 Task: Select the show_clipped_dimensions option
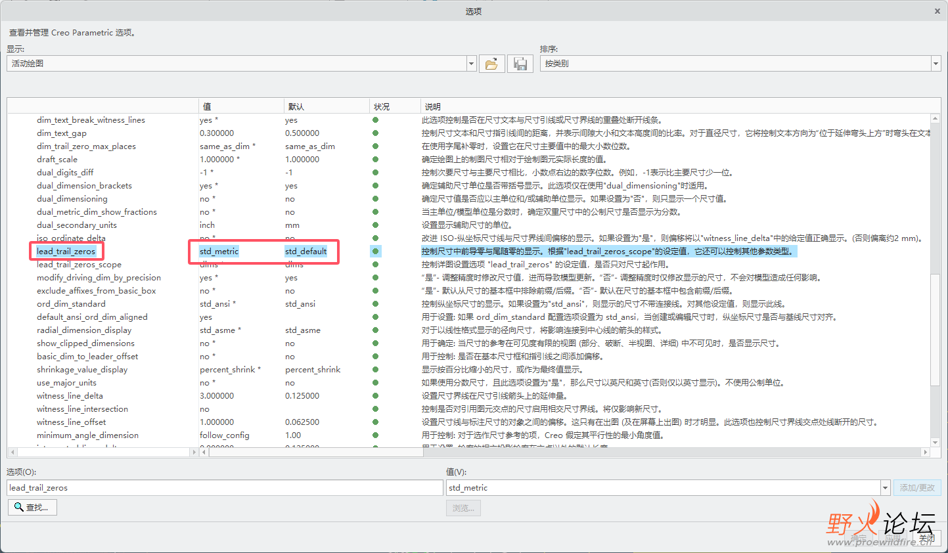(85, 343)
